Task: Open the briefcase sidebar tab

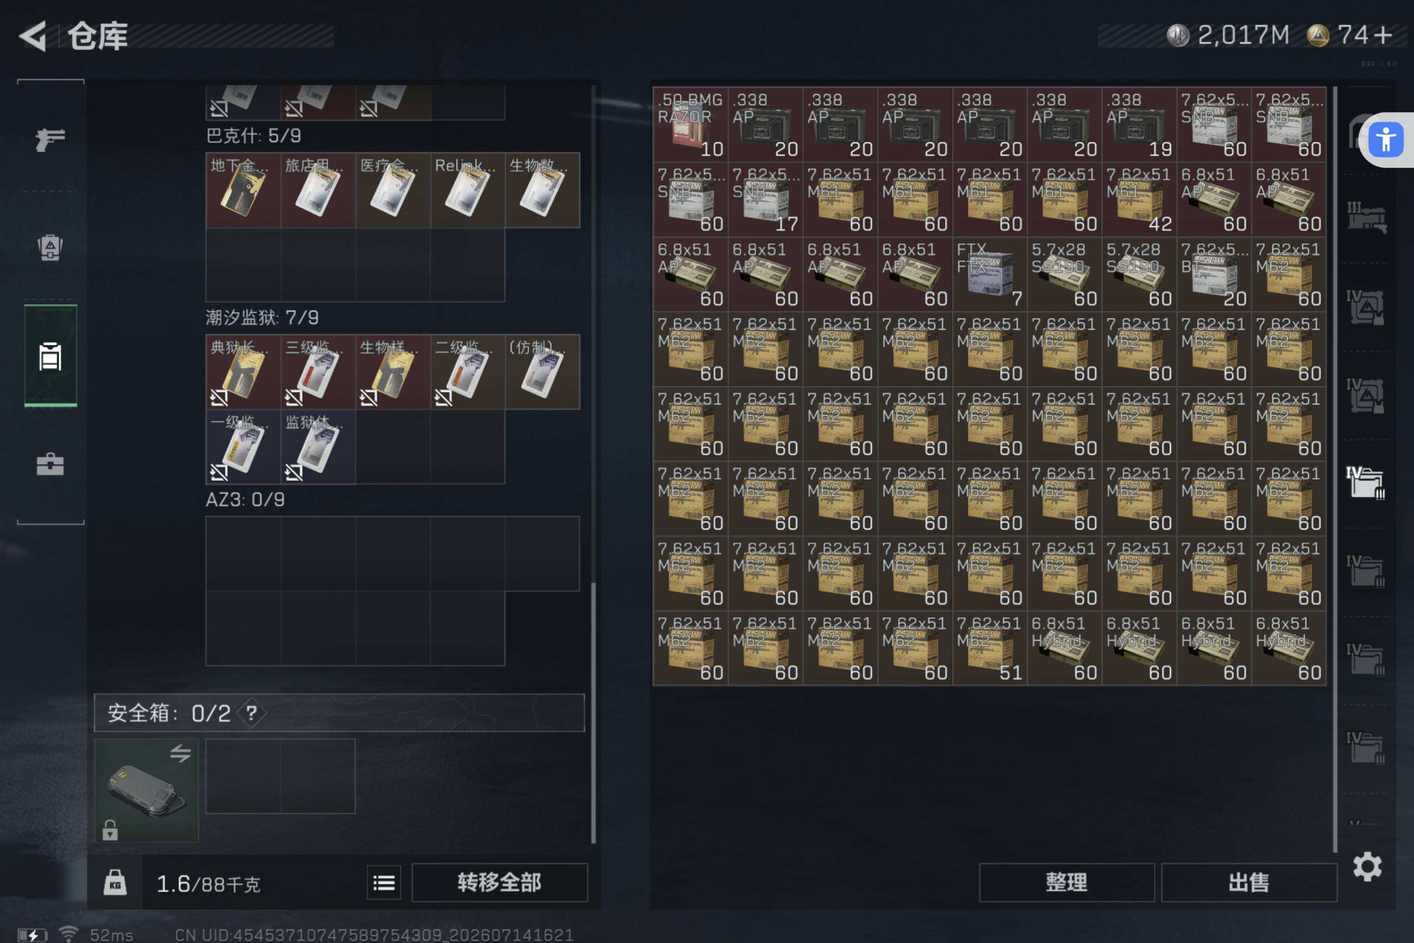Action: 50,464
